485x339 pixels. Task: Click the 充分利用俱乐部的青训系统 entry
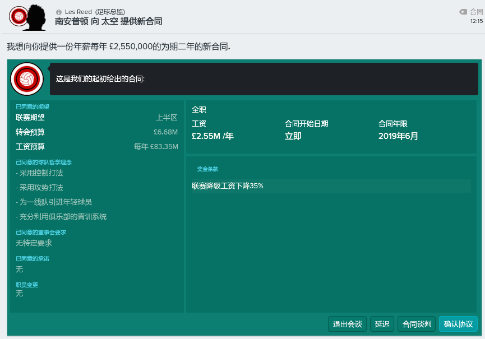point(61,217)
